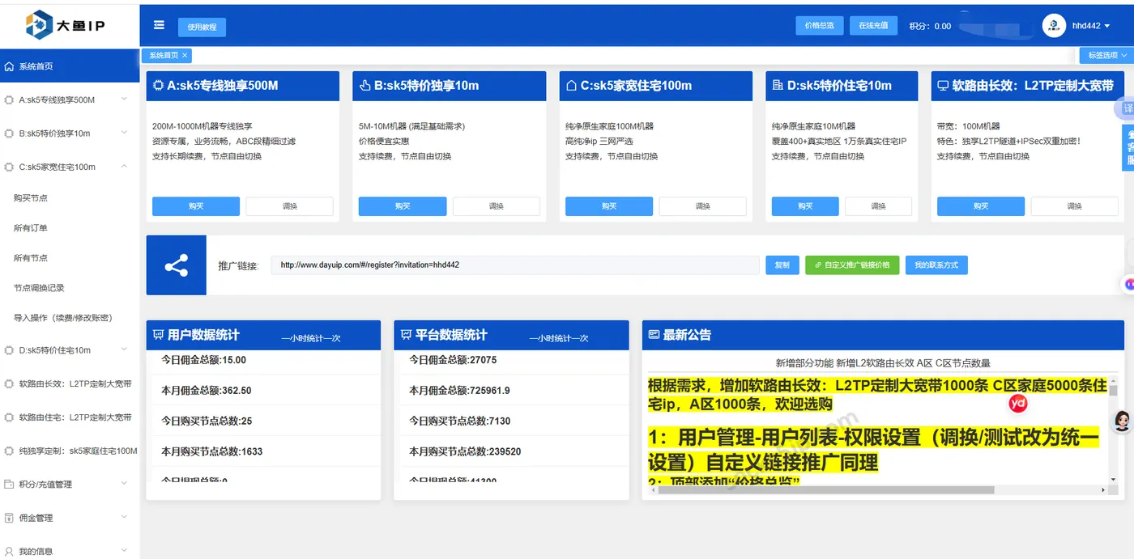Screen dimensions: 1134x559
Task: Close the 系统首页 tab with its x
Action: coord(185,55)
